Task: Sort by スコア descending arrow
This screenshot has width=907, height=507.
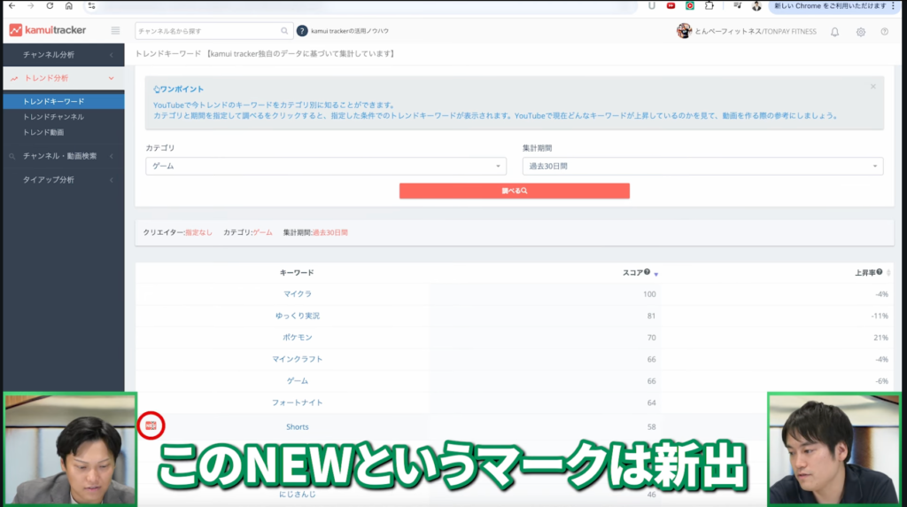Action: 656,274
